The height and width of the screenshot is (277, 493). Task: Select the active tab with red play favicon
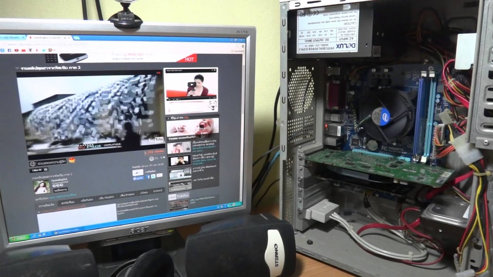50,38
